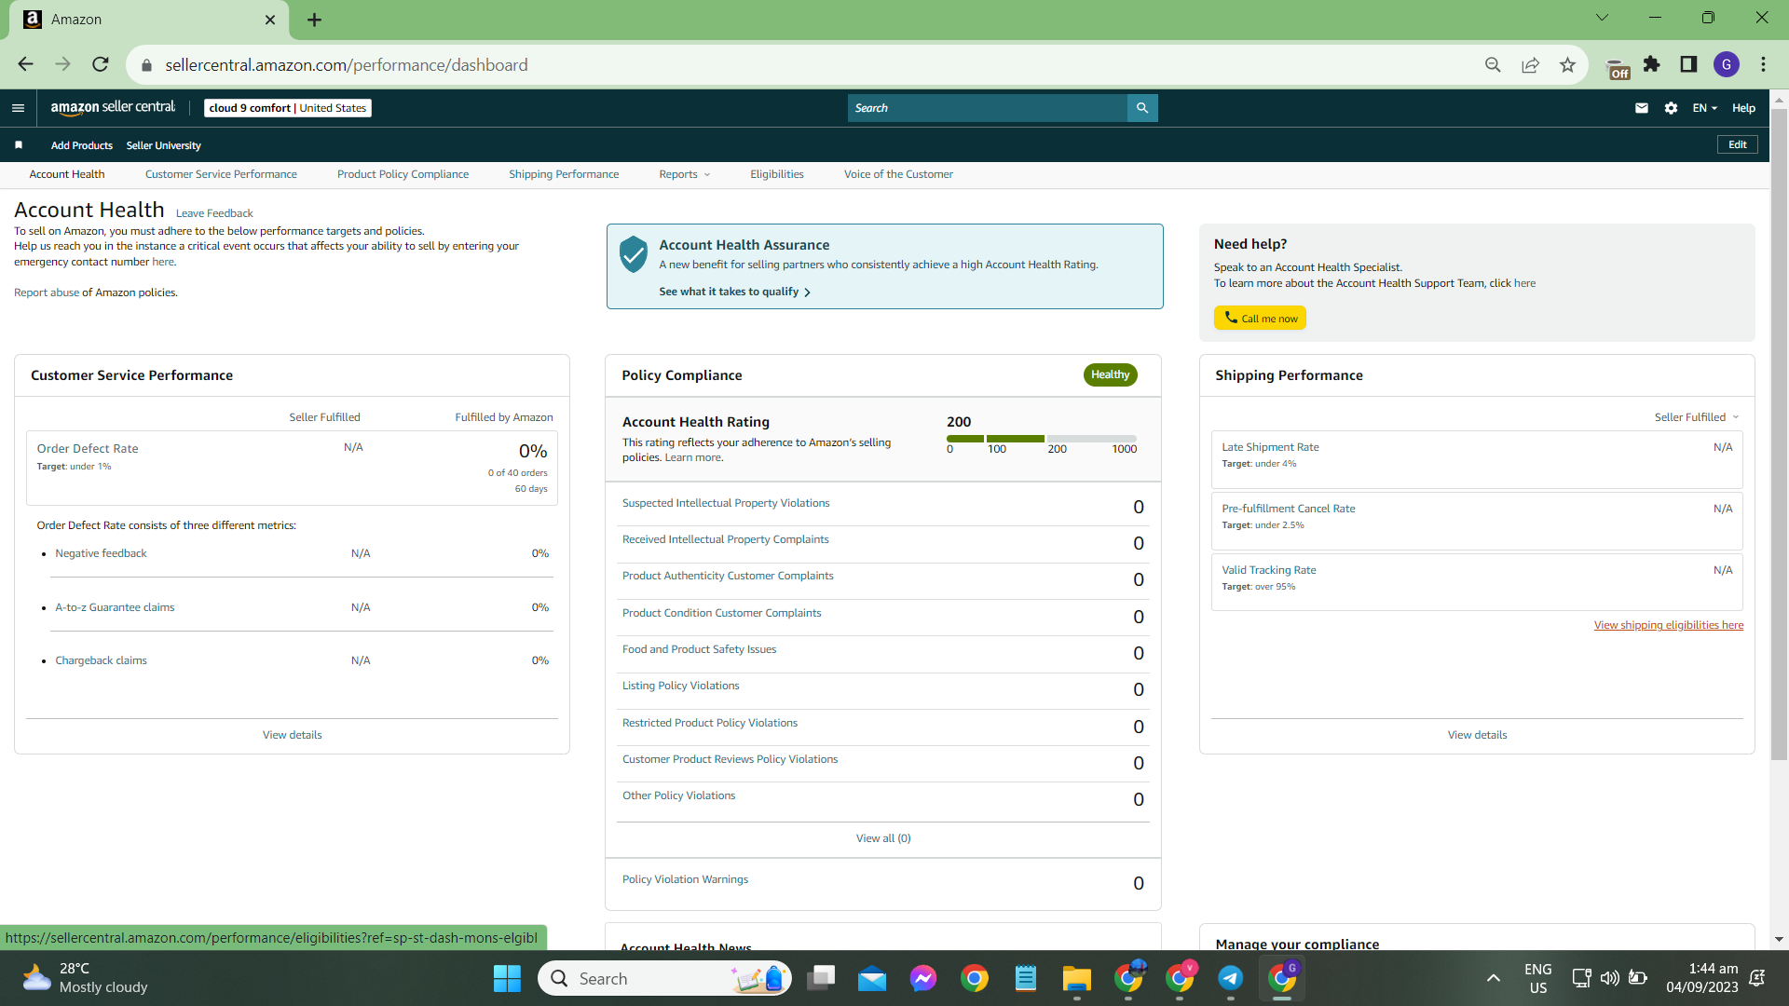This screenshot has width=1789, height=1006.
Task: Click View shipping eligibilities here
Action: [1668, 625]
